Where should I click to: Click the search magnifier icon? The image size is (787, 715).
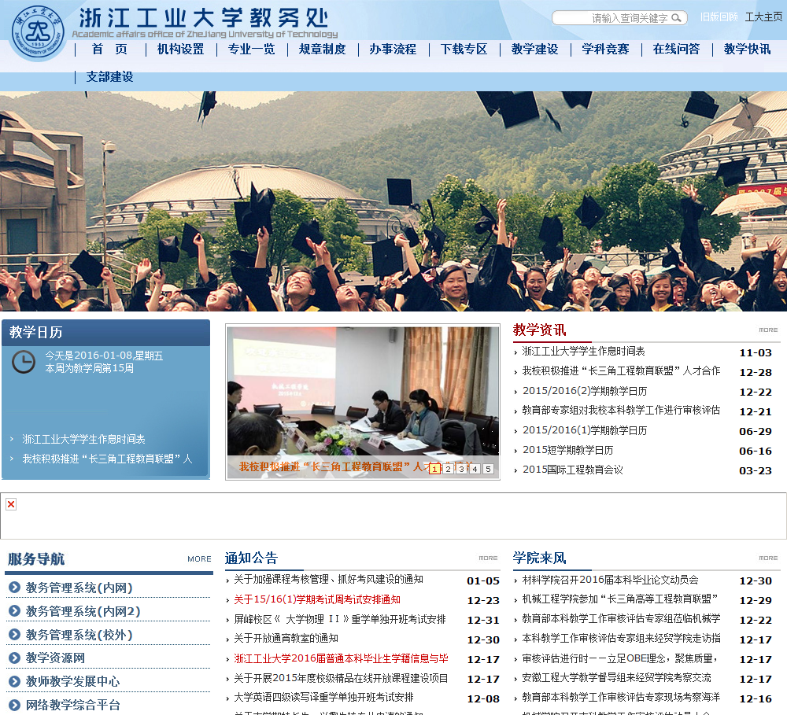click(676, 18)
